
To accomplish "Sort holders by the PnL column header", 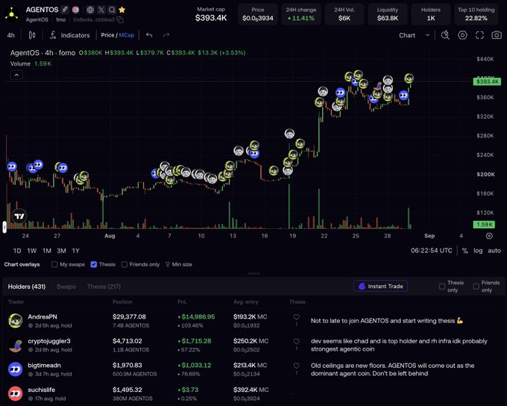I will pos(182,302).
